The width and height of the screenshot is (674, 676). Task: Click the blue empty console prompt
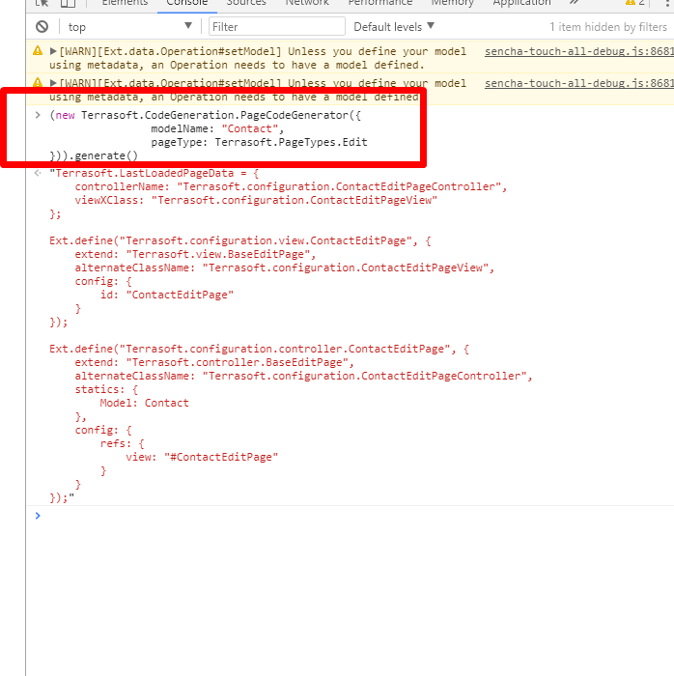(x=38, y=516)
